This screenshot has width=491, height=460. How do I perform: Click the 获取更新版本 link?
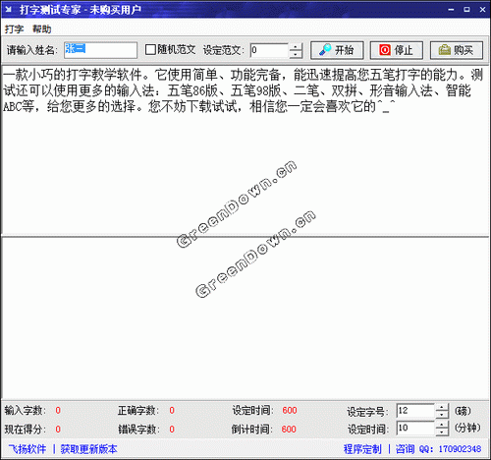pyautogui.click(x=88, y=449)
